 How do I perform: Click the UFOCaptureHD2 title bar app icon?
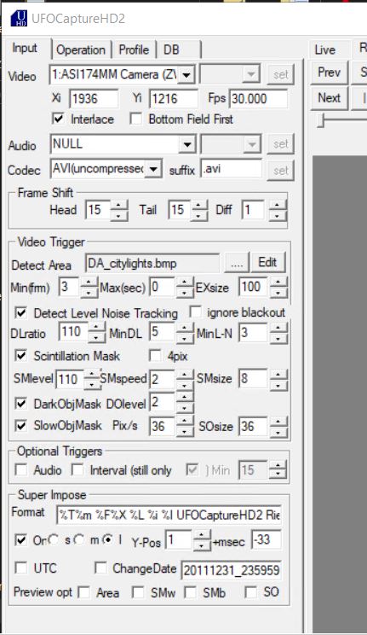(x=19, y=19)
